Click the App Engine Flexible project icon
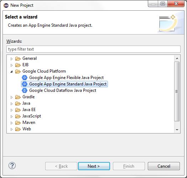 [x=25, y=78]
